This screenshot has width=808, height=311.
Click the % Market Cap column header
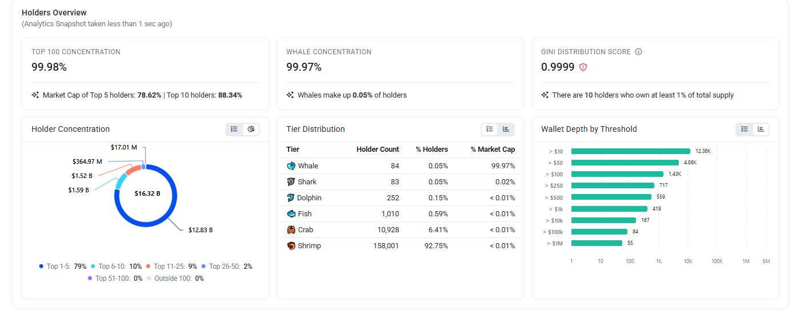[493, 150]
